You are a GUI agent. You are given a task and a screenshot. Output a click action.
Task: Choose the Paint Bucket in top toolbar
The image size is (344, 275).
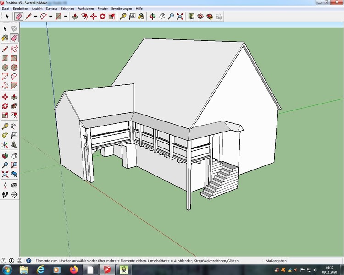point(141,16)
